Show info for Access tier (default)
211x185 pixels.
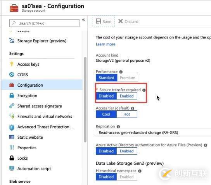133,108
